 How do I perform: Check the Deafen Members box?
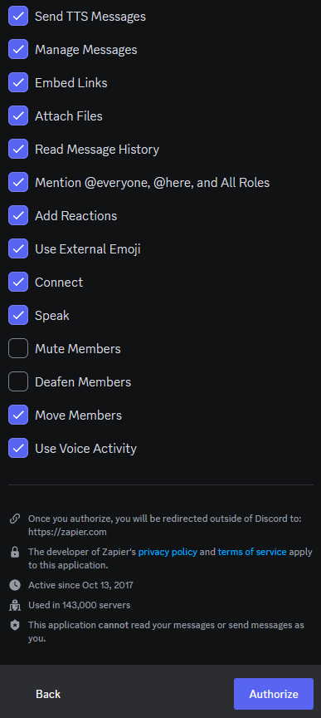18,382
